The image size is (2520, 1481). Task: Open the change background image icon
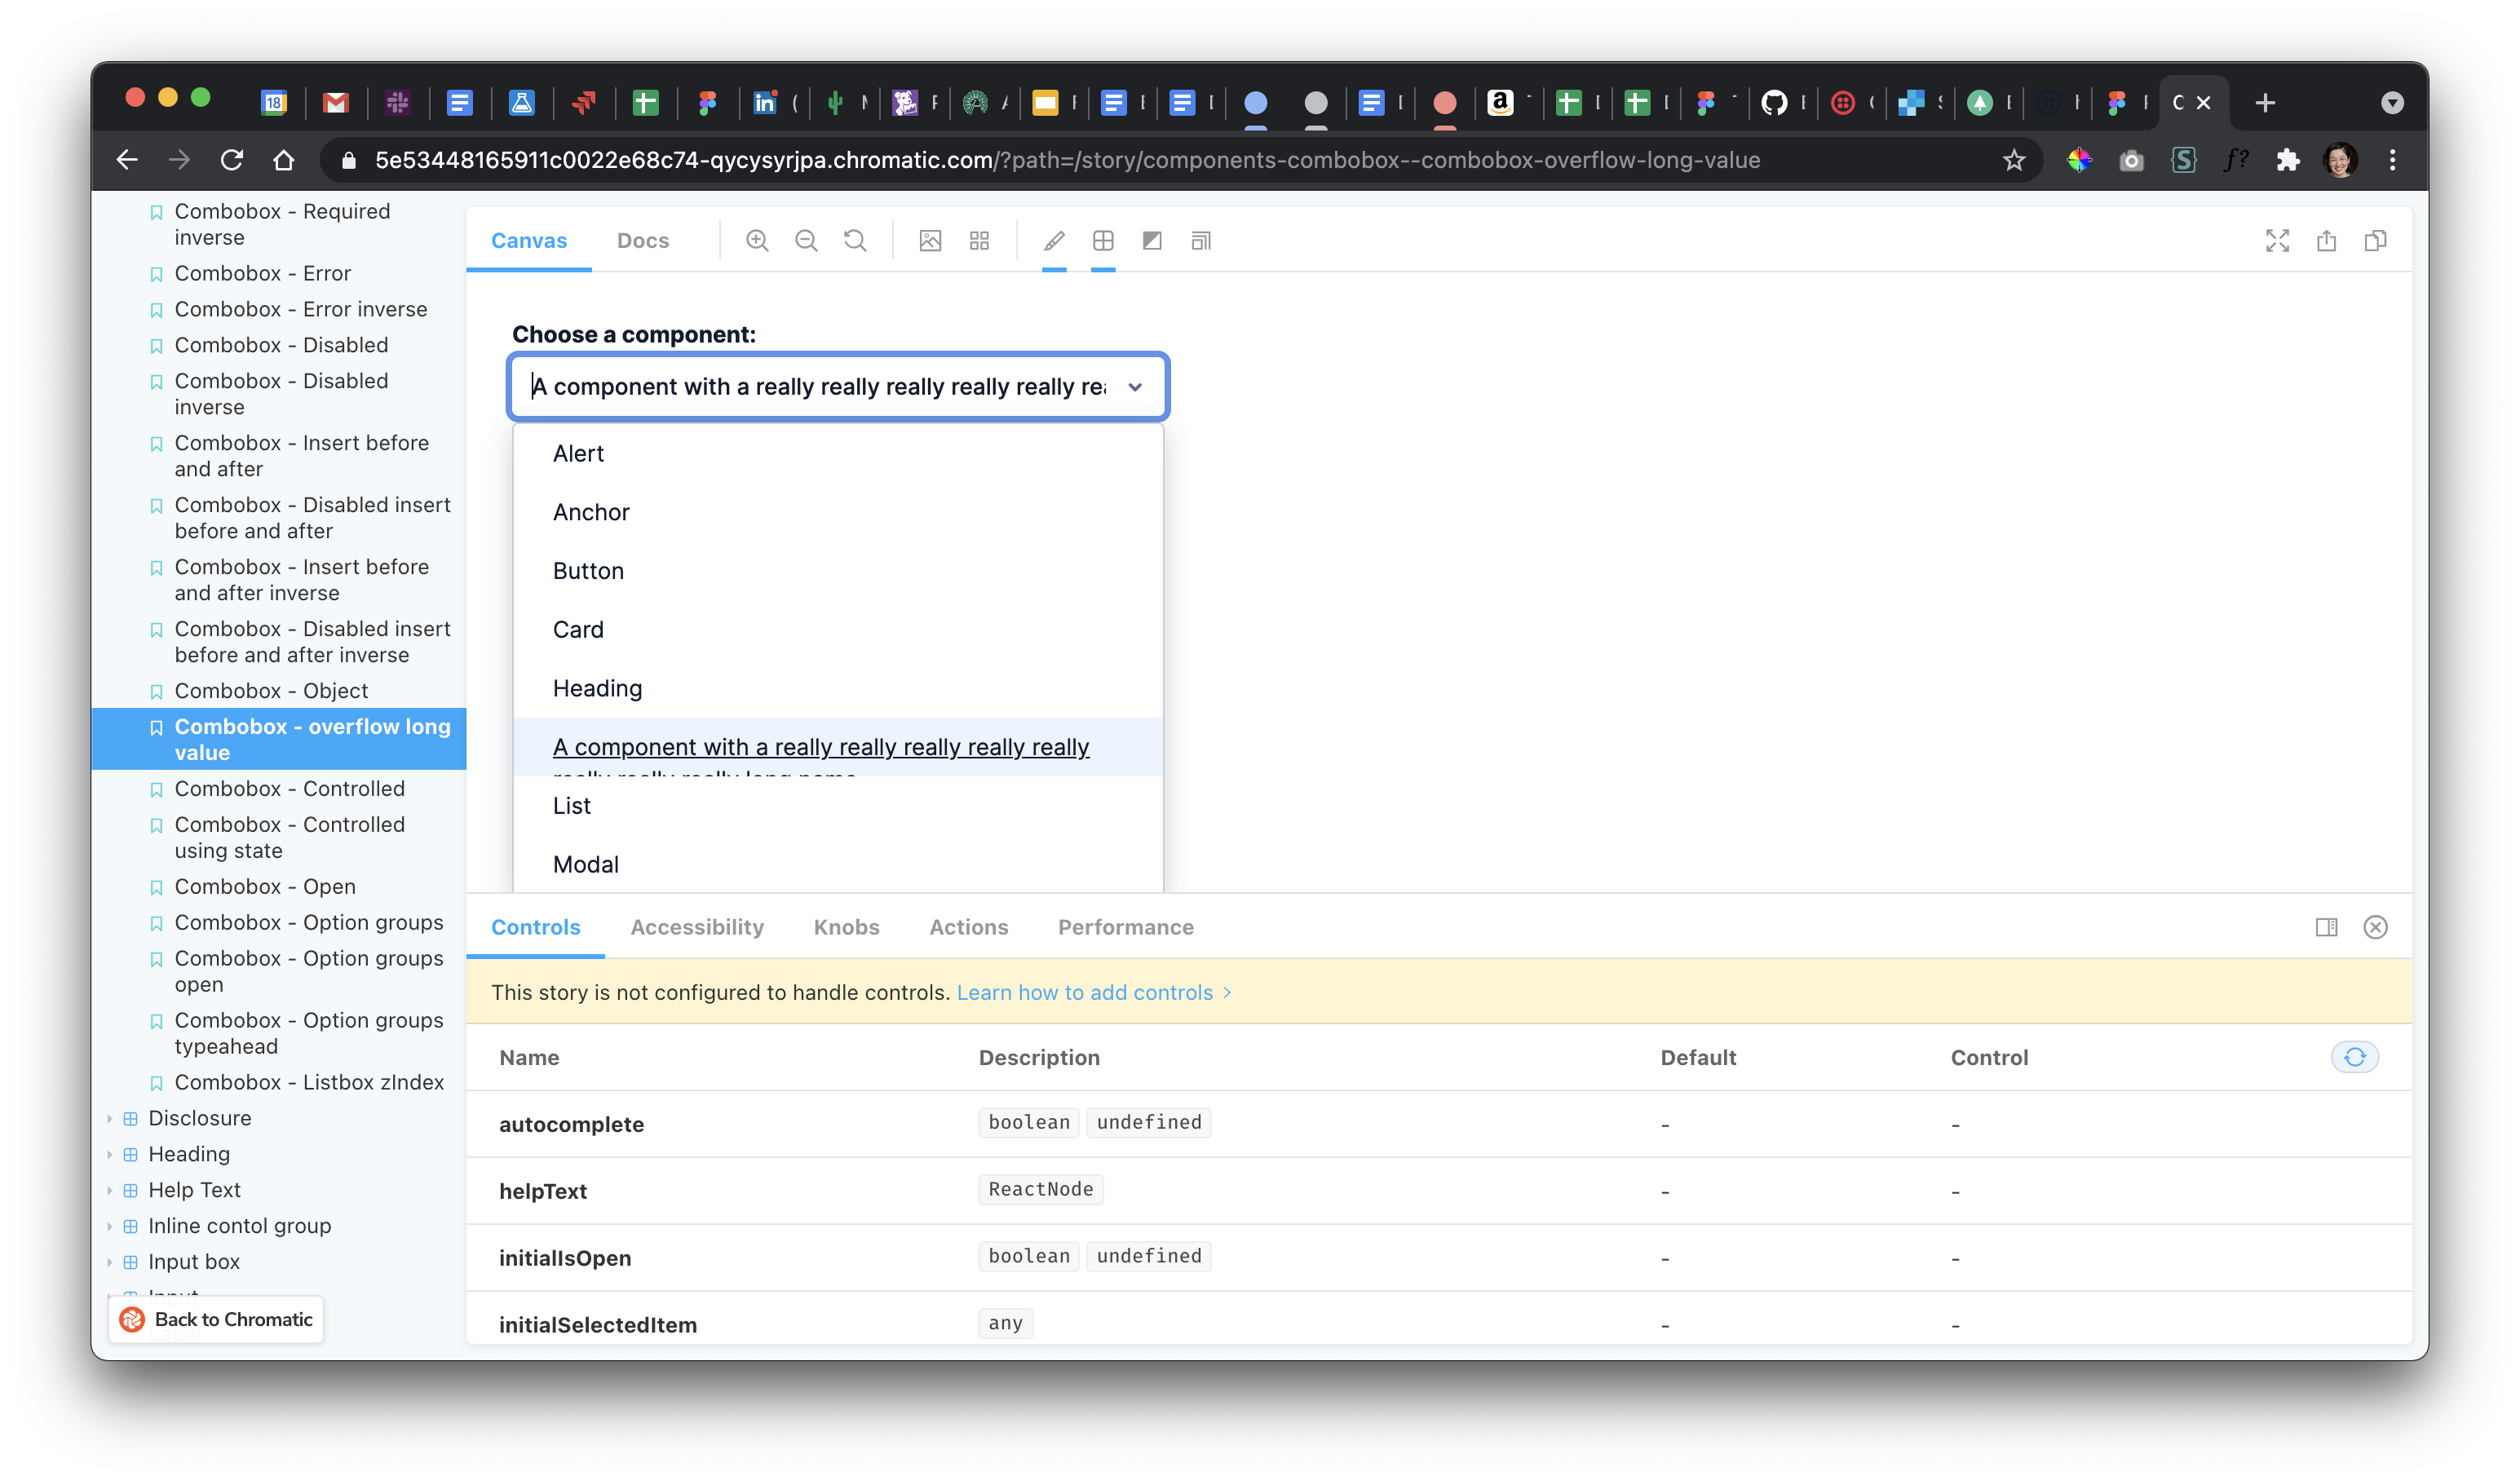pyautogui.click(x=930, y=241)
